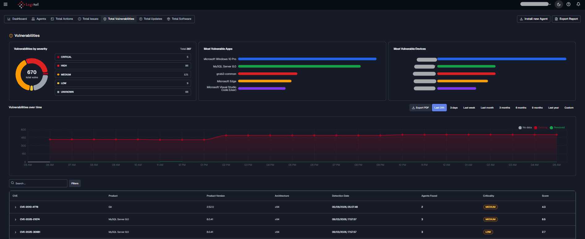Toggle the Resolved legend series
This screenshot has width=585, height=239.
click(557, 127)
